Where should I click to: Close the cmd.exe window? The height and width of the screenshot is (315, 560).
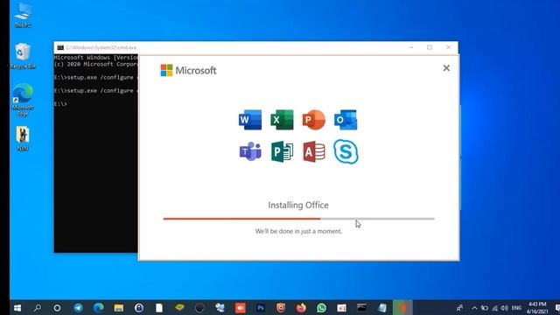[449, 47]
